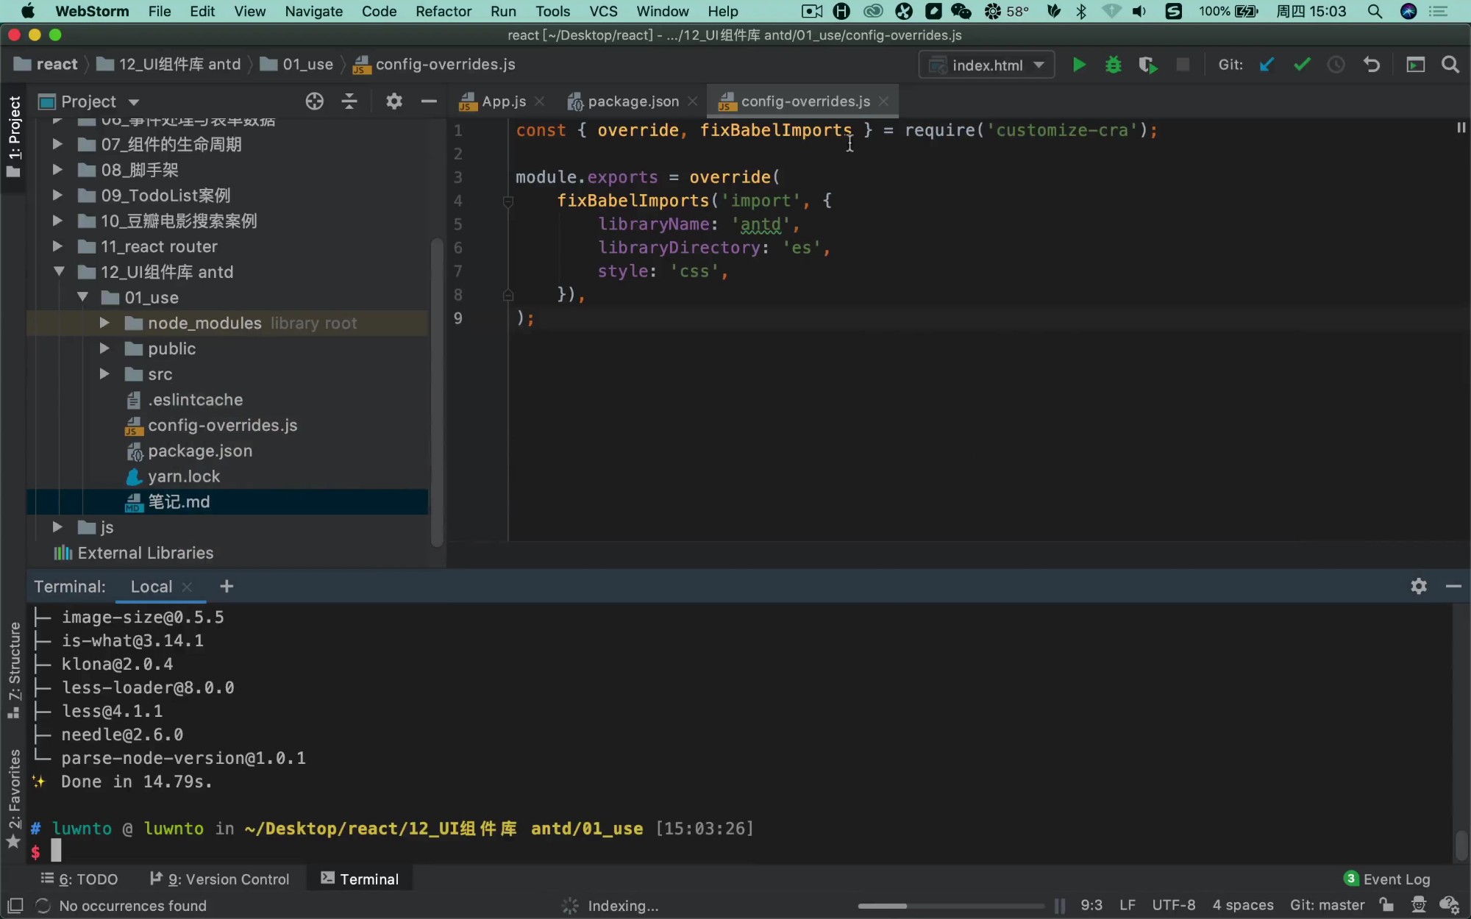Click the Search Everywhere magnifier icon
1471x919 pixels.
click(x=1450, y=65)
